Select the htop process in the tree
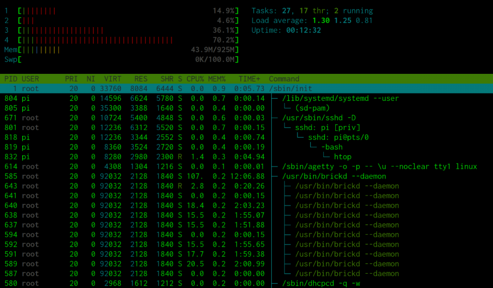 point(343,157)
